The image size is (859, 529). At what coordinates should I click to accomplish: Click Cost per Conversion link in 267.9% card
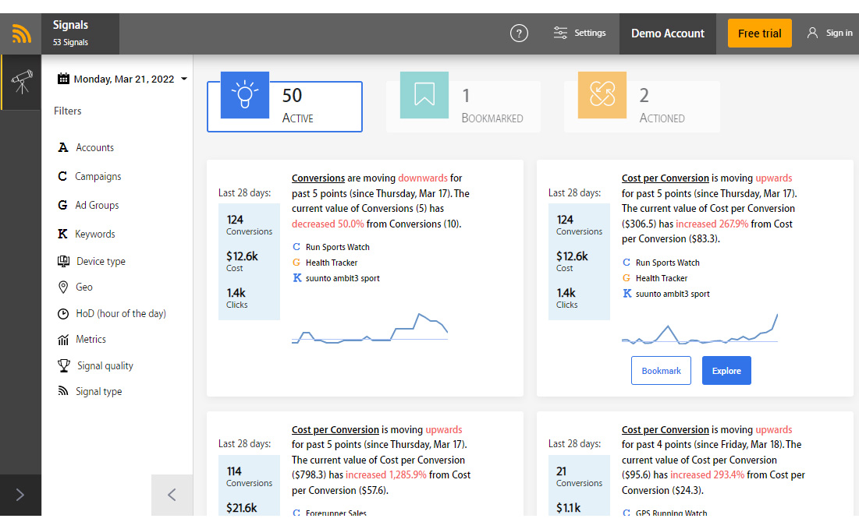(x=665, y=178)
